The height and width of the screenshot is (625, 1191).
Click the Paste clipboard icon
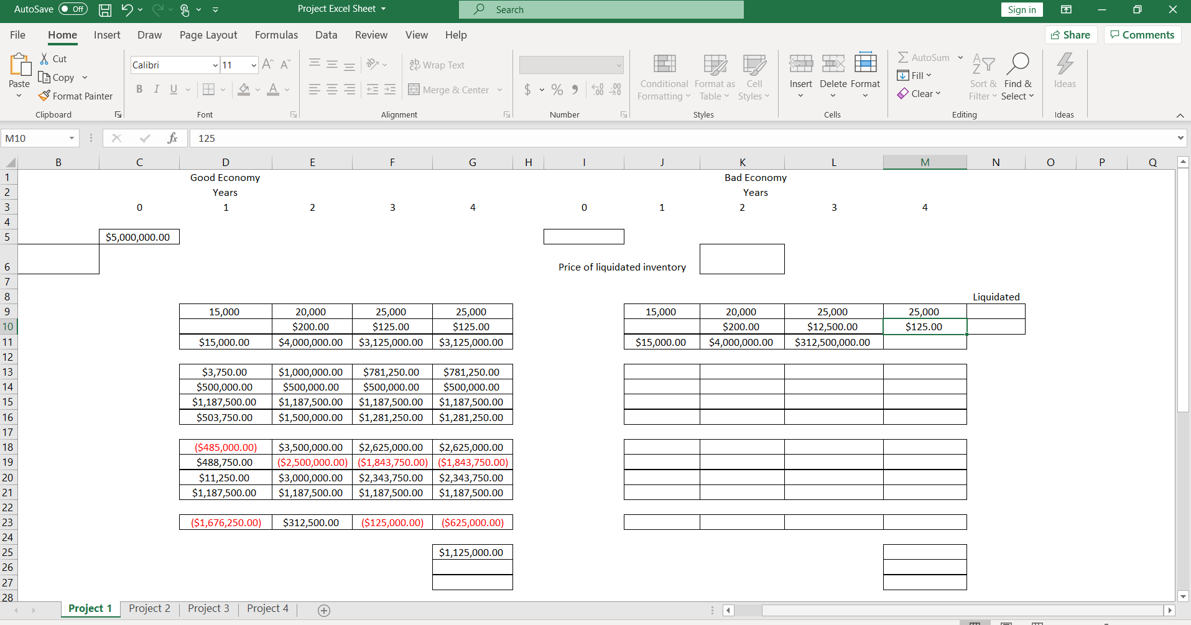19,65
